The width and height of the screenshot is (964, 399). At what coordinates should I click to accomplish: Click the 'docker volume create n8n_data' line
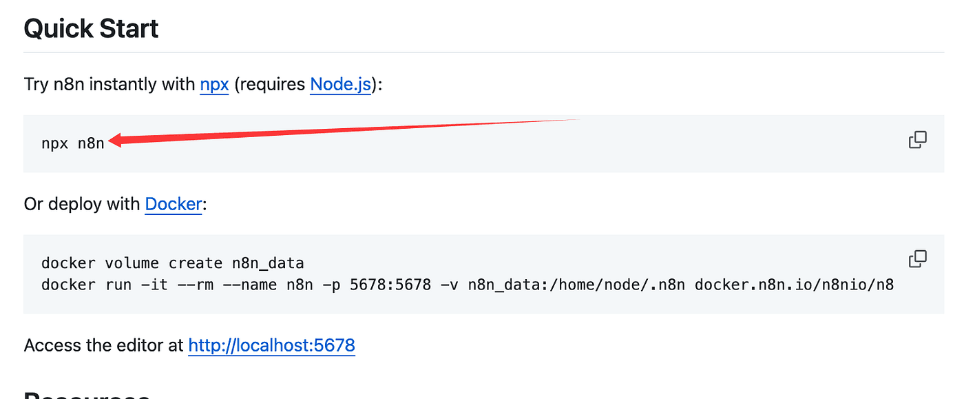(172, 263)
